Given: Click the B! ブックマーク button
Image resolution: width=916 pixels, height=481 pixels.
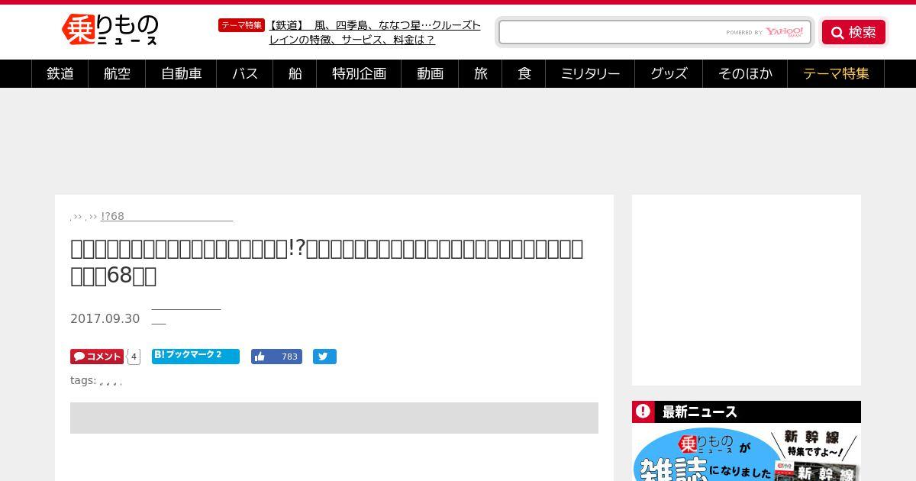Looking at the screenshot, I should coord(195,357).
